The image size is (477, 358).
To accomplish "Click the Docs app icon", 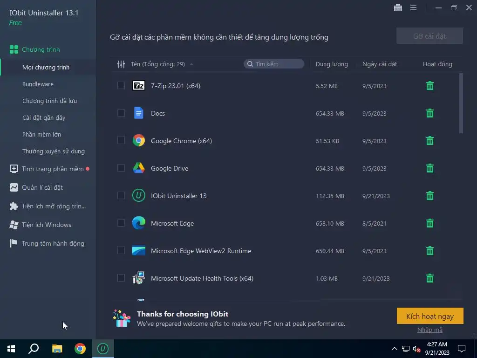I will [x=139, y=113].
